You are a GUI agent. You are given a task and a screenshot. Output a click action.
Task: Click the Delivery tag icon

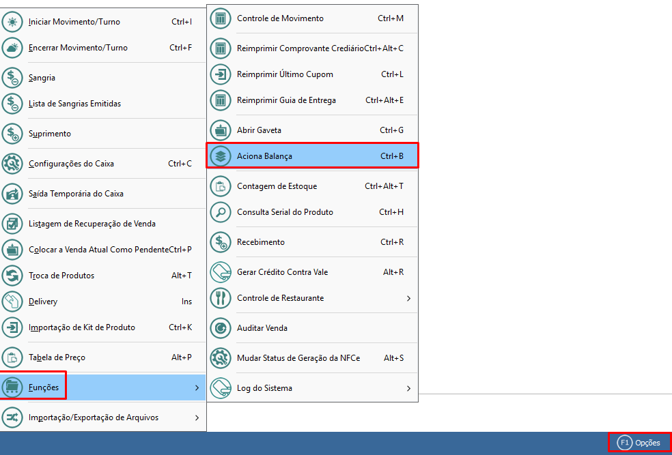click(x=12, y=302)
